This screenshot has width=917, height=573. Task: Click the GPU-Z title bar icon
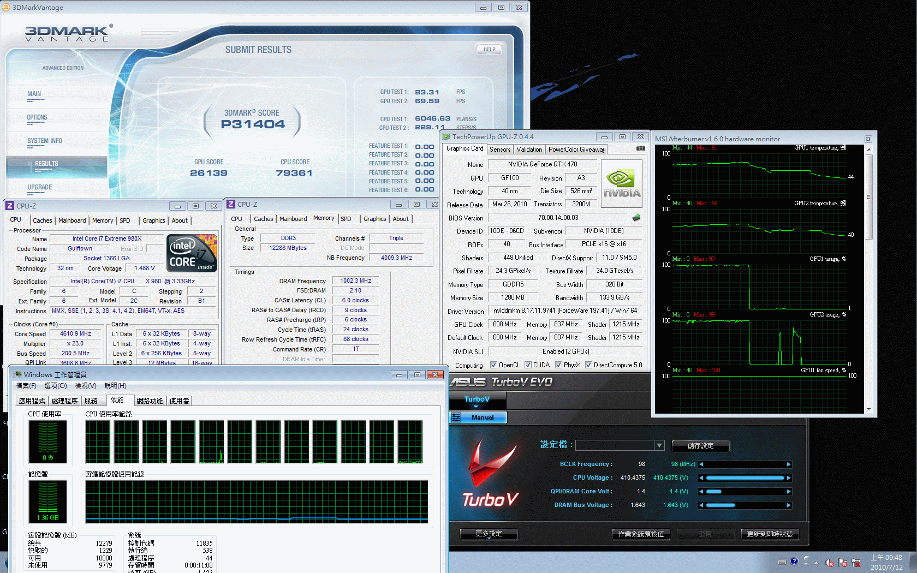446,136
